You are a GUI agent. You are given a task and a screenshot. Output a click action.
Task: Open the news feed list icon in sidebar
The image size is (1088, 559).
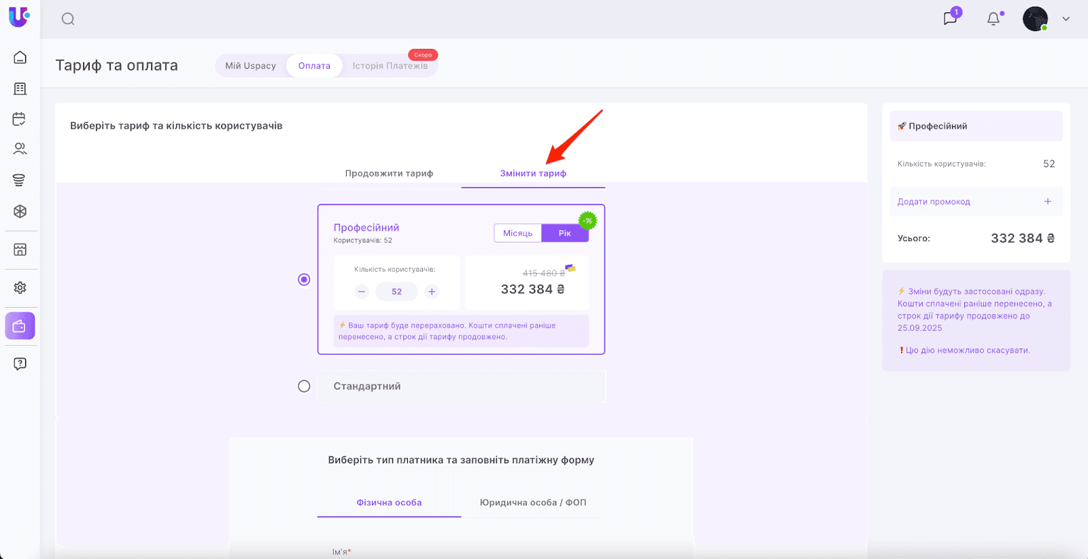point(20,89)
